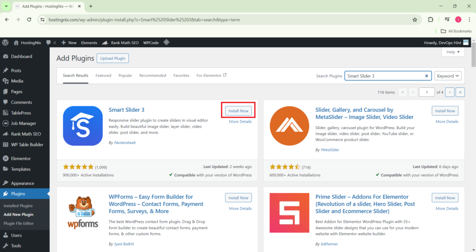The image size is (476, 252).
Task: Open the WordPress logo menu in admin bar
Action: pyautogui.click(x=5, y=42)
